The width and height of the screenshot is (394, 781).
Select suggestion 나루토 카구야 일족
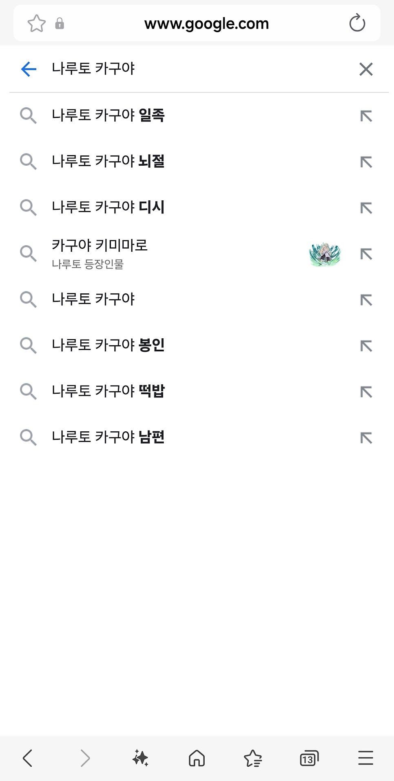coord(108,115)
